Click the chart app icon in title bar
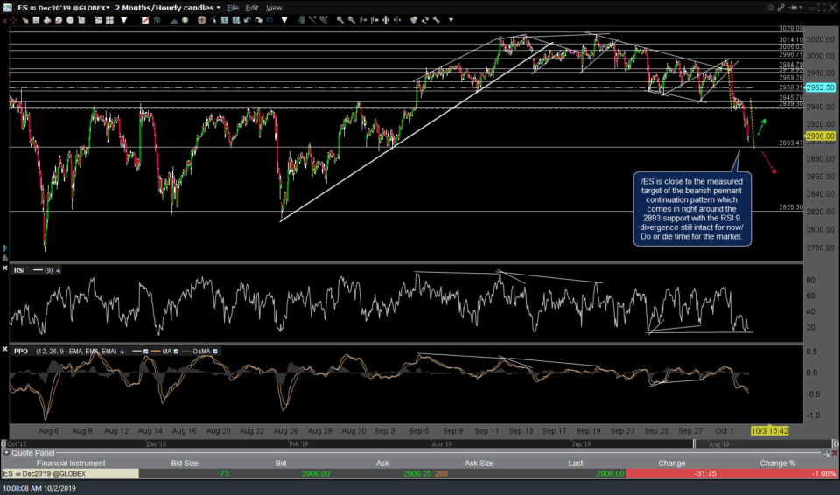 (x=7, y=8)
